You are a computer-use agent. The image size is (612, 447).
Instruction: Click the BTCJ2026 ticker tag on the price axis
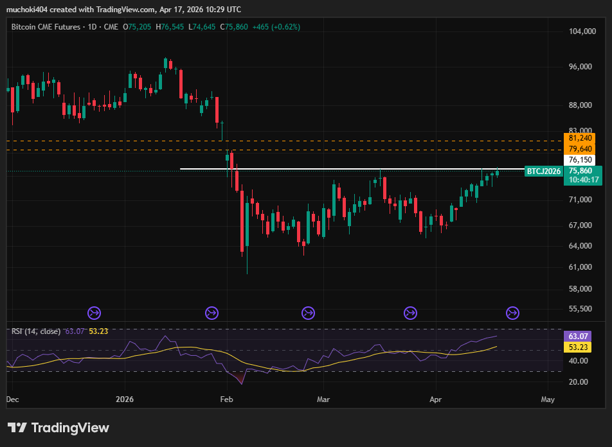(x=543, y=171)
